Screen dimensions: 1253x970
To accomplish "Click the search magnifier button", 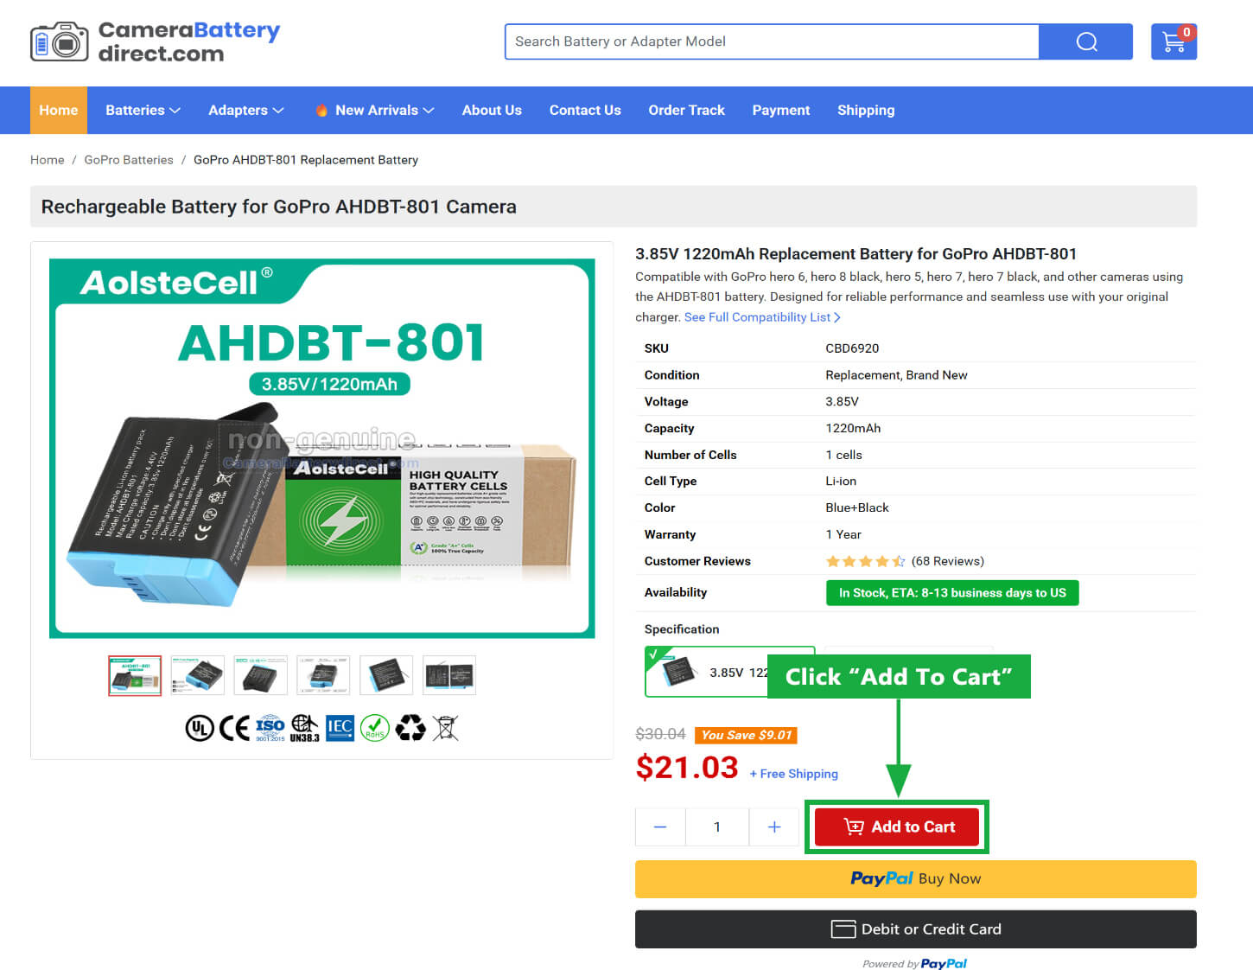I will [1086, 41].
